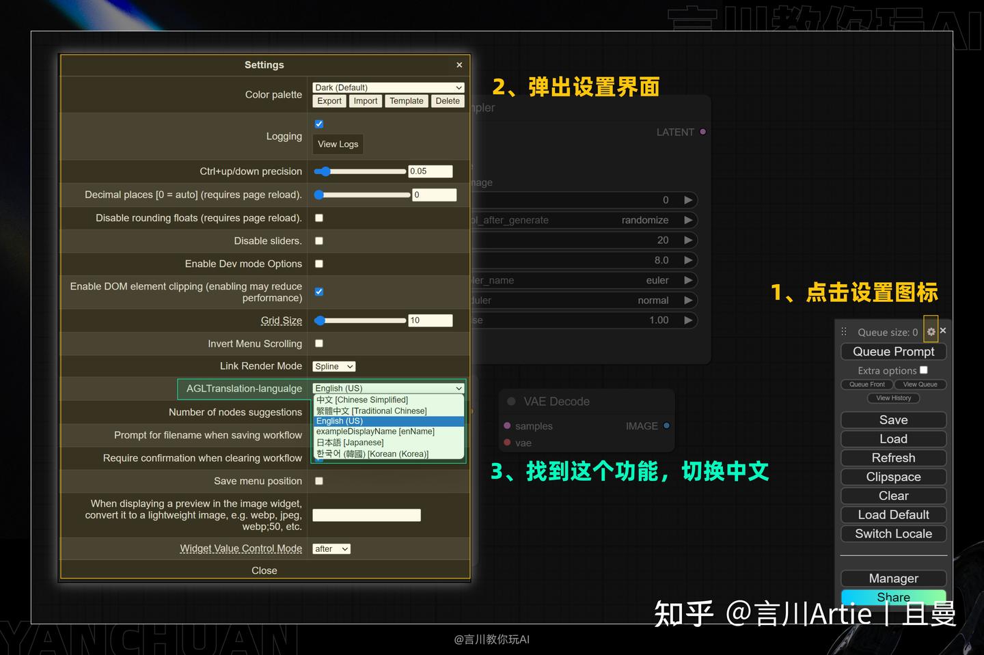Click View History button
The image size is (984, 655).
(894, 398)
